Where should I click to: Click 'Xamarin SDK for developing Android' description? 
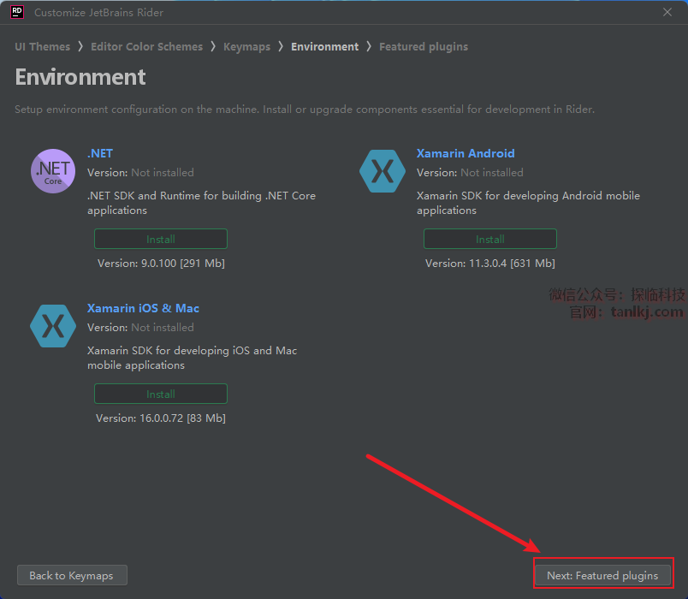[x=528, y=203]
